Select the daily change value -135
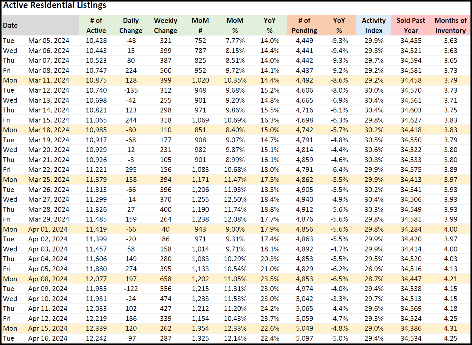Viewport: 472px width, 345px height. (131, 90)
